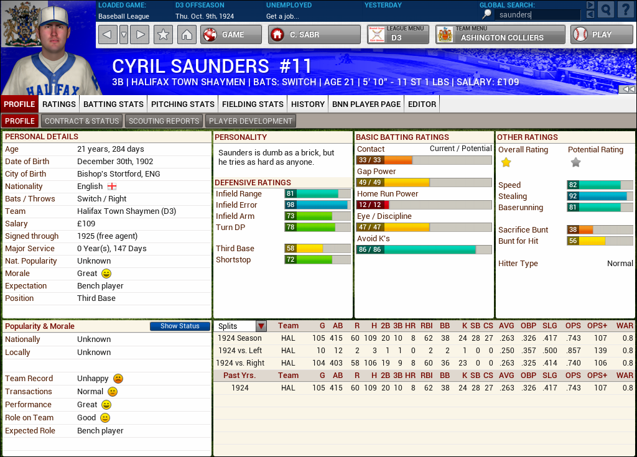The height and width of the screenshot is (457, 637).
Task: Click the Show Status button
Action: coord(180,326)
